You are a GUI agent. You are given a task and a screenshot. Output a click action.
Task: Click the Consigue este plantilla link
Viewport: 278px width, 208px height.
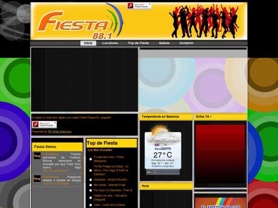[x=168, y=172]
